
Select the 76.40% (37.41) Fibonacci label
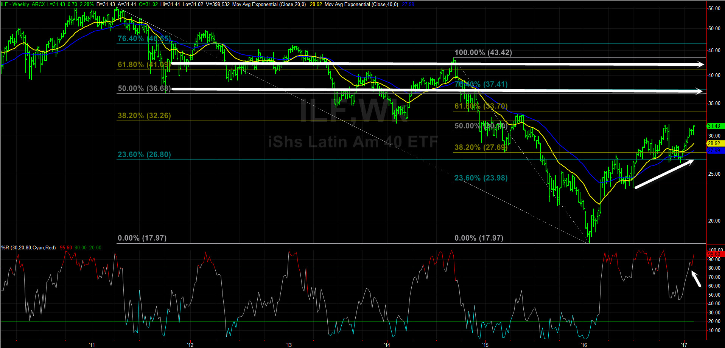481,84
